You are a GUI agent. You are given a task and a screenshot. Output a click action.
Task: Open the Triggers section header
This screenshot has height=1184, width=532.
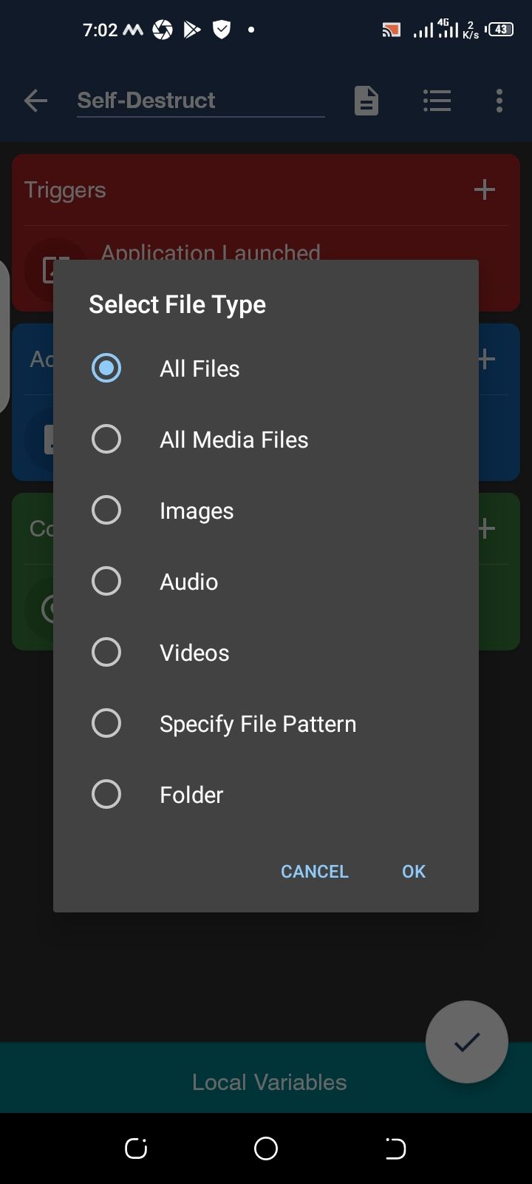[65, 190]
